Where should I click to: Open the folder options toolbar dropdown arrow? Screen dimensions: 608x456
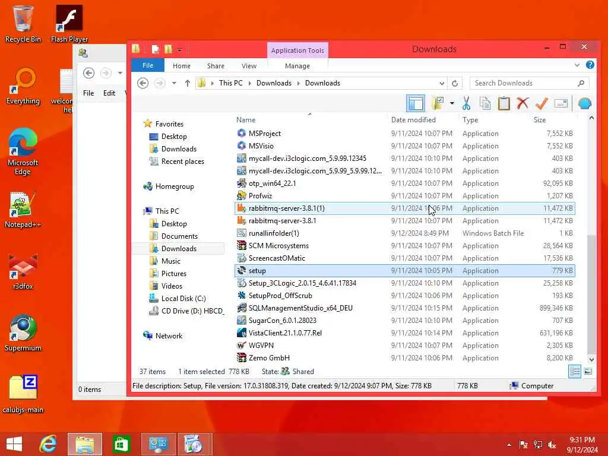pos(452,103)
